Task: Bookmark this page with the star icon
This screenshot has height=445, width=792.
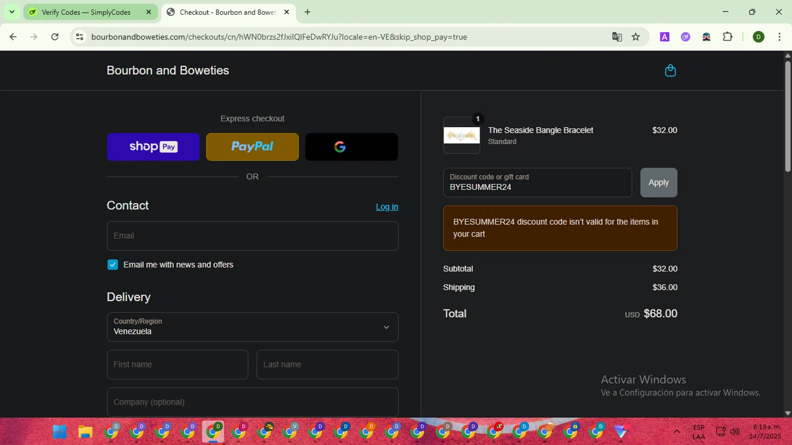Action: [x=636, y=37]
